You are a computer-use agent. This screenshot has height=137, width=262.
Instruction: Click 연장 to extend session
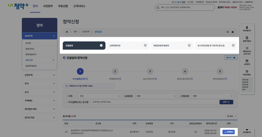pyautogui.click(x=183, y=2)
